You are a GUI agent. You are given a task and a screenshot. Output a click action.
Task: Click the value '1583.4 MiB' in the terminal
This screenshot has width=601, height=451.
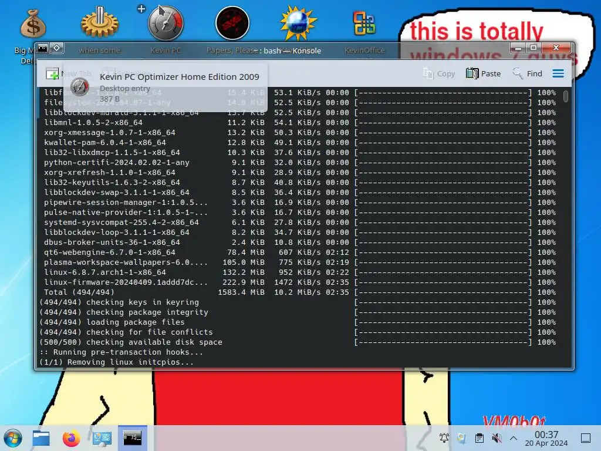point(241,292)
